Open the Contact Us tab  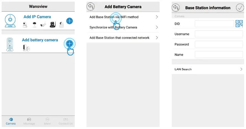pos(65,121)
